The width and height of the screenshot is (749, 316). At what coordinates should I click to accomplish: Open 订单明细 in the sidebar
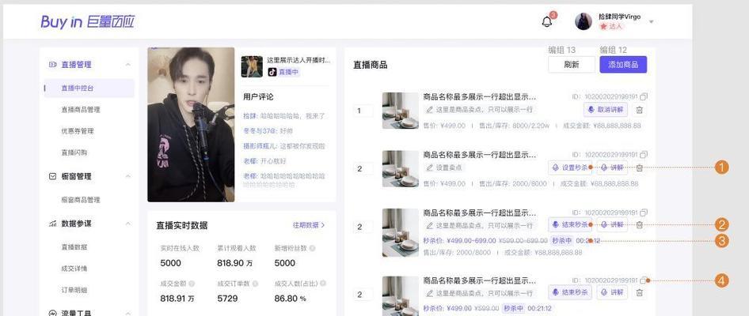click(74, 290)
